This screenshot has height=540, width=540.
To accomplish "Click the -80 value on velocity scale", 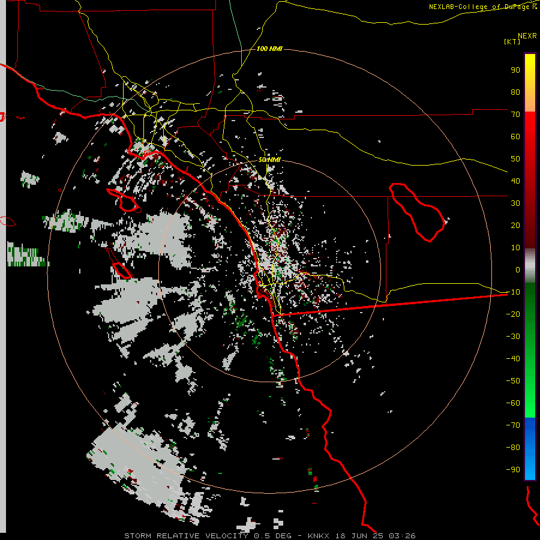I will [x=513, y=448].
